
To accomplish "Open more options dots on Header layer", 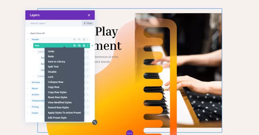I will coord(88,39).
